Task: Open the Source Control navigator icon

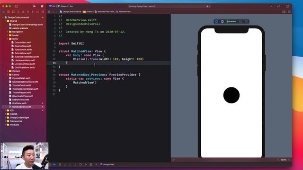Action: pyautogui.click(x=9, y=12)
